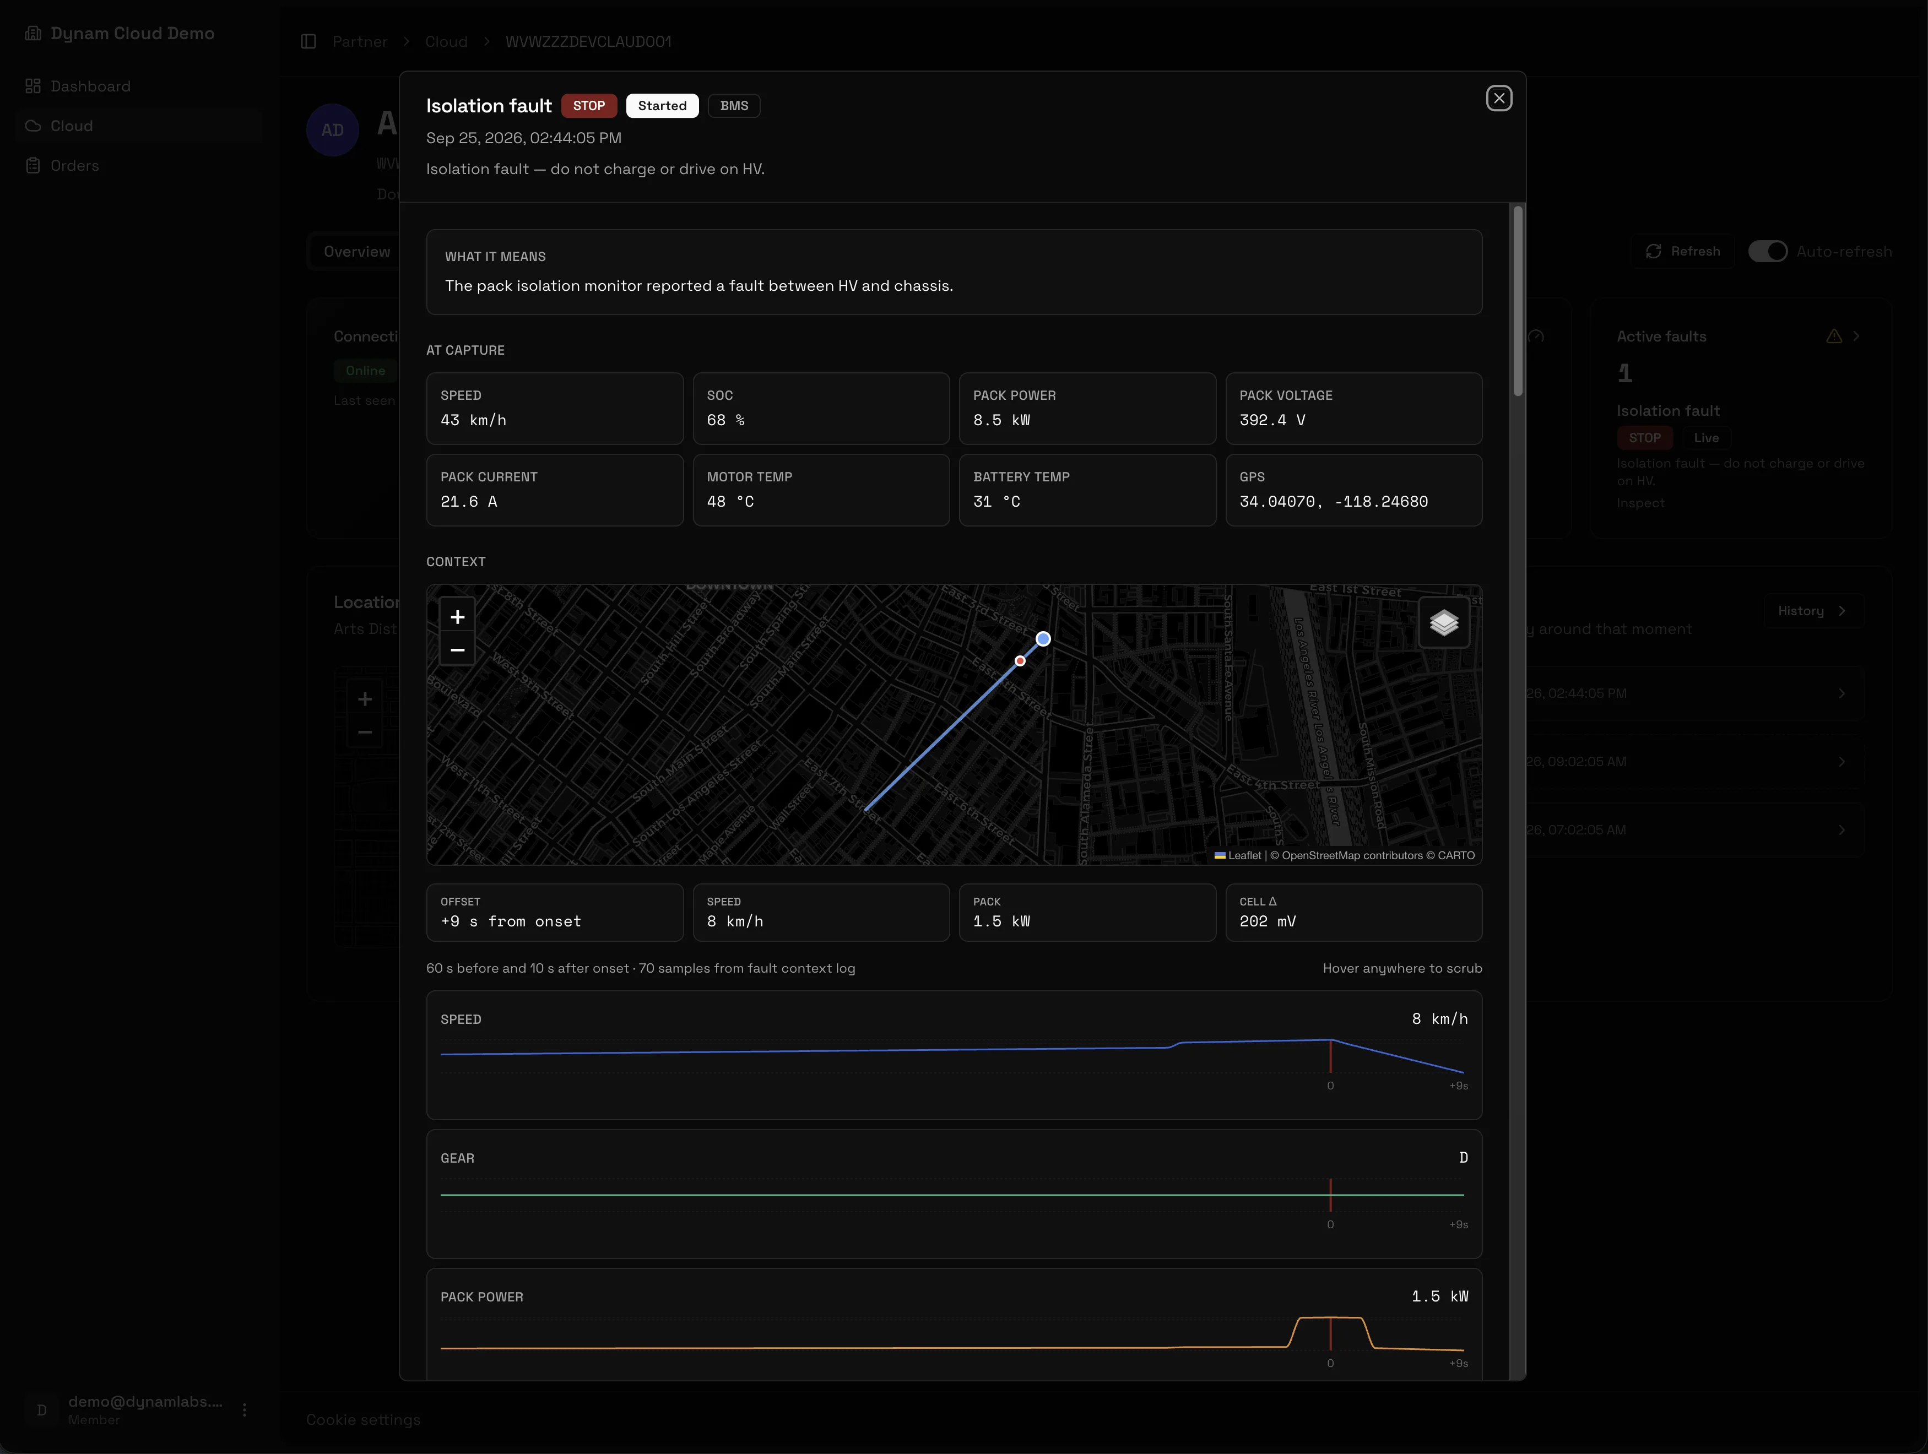
Task: Click the onset marker in SPEED chart
Action: click(x=1329, y=1056)
